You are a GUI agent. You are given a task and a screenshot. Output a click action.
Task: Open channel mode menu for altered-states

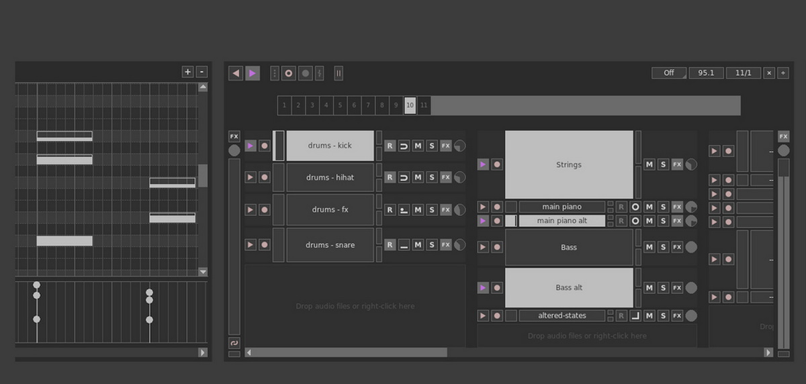[x=635, y=316]
